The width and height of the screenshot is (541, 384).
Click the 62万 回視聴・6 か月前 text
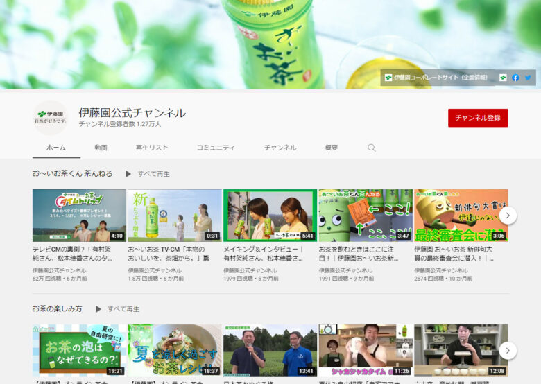(x=60, y=279)
